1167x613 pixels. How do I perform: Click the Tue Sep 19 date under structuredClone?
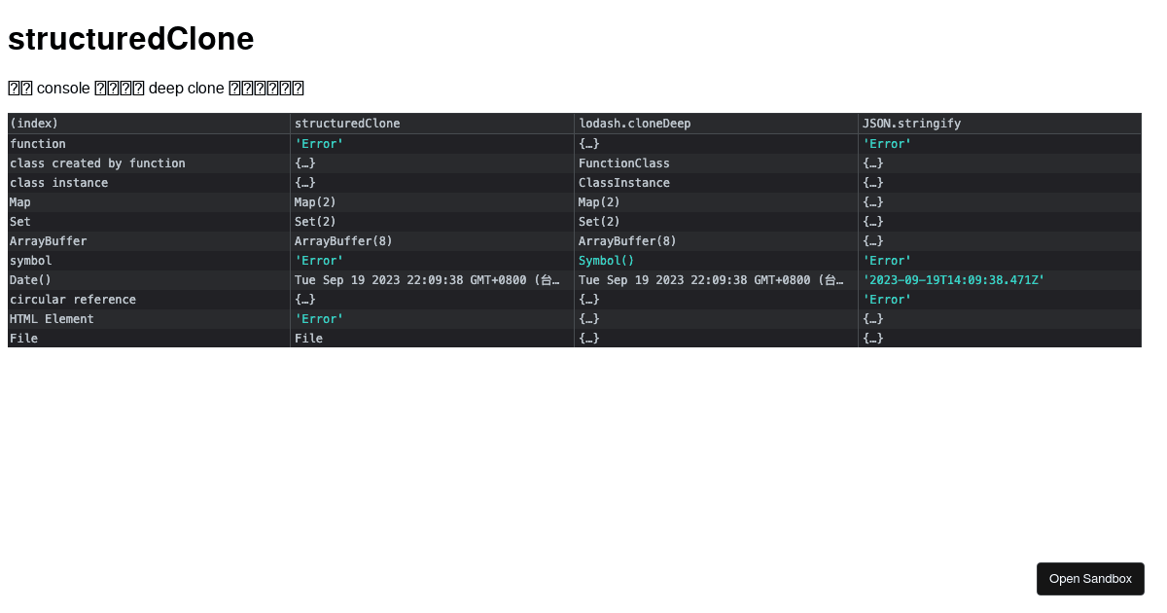(426, 279)
